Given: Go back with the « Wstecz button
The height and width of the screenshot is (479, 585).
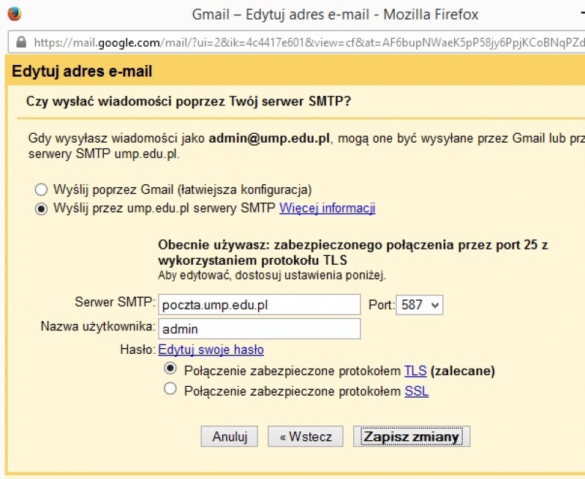Looking at the screenshot, I should [x=306, y=437].
